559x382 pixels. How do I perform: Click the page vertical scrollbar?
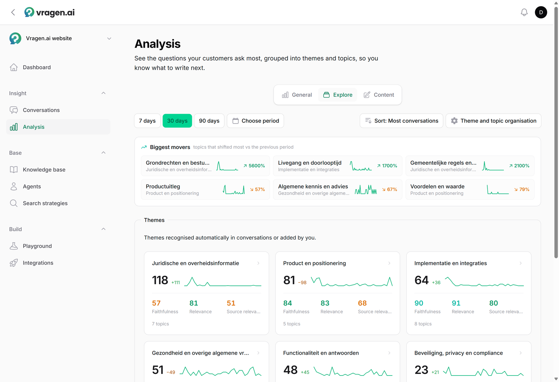click(556, 132)
